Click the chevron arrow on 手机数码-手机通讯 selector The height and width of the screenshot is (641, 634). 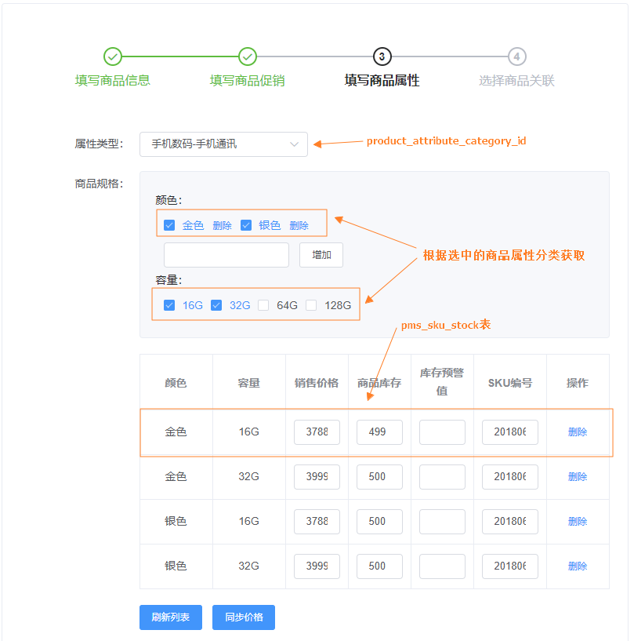(294, 144)
